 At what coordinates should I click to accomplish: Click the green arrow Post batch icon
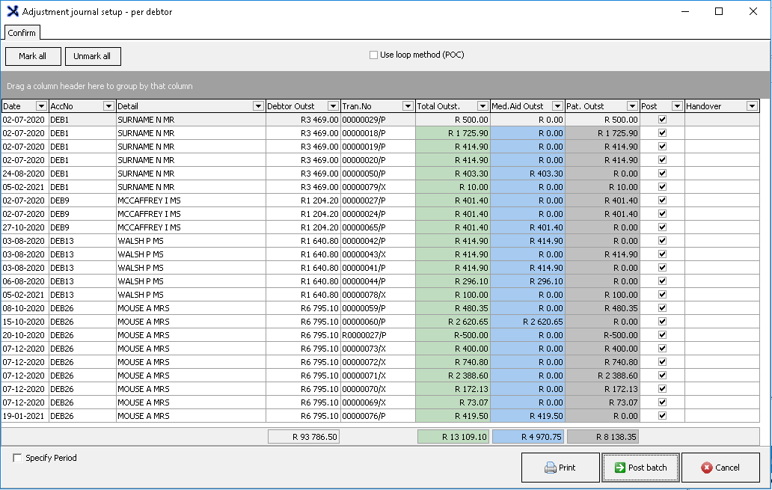619,468
